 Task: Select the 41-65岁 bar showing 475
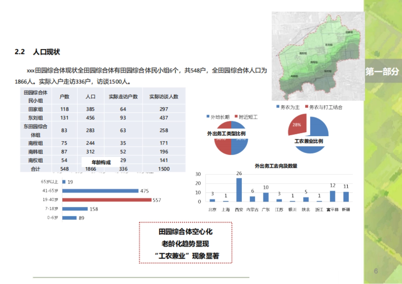click(x=100, y=191)
